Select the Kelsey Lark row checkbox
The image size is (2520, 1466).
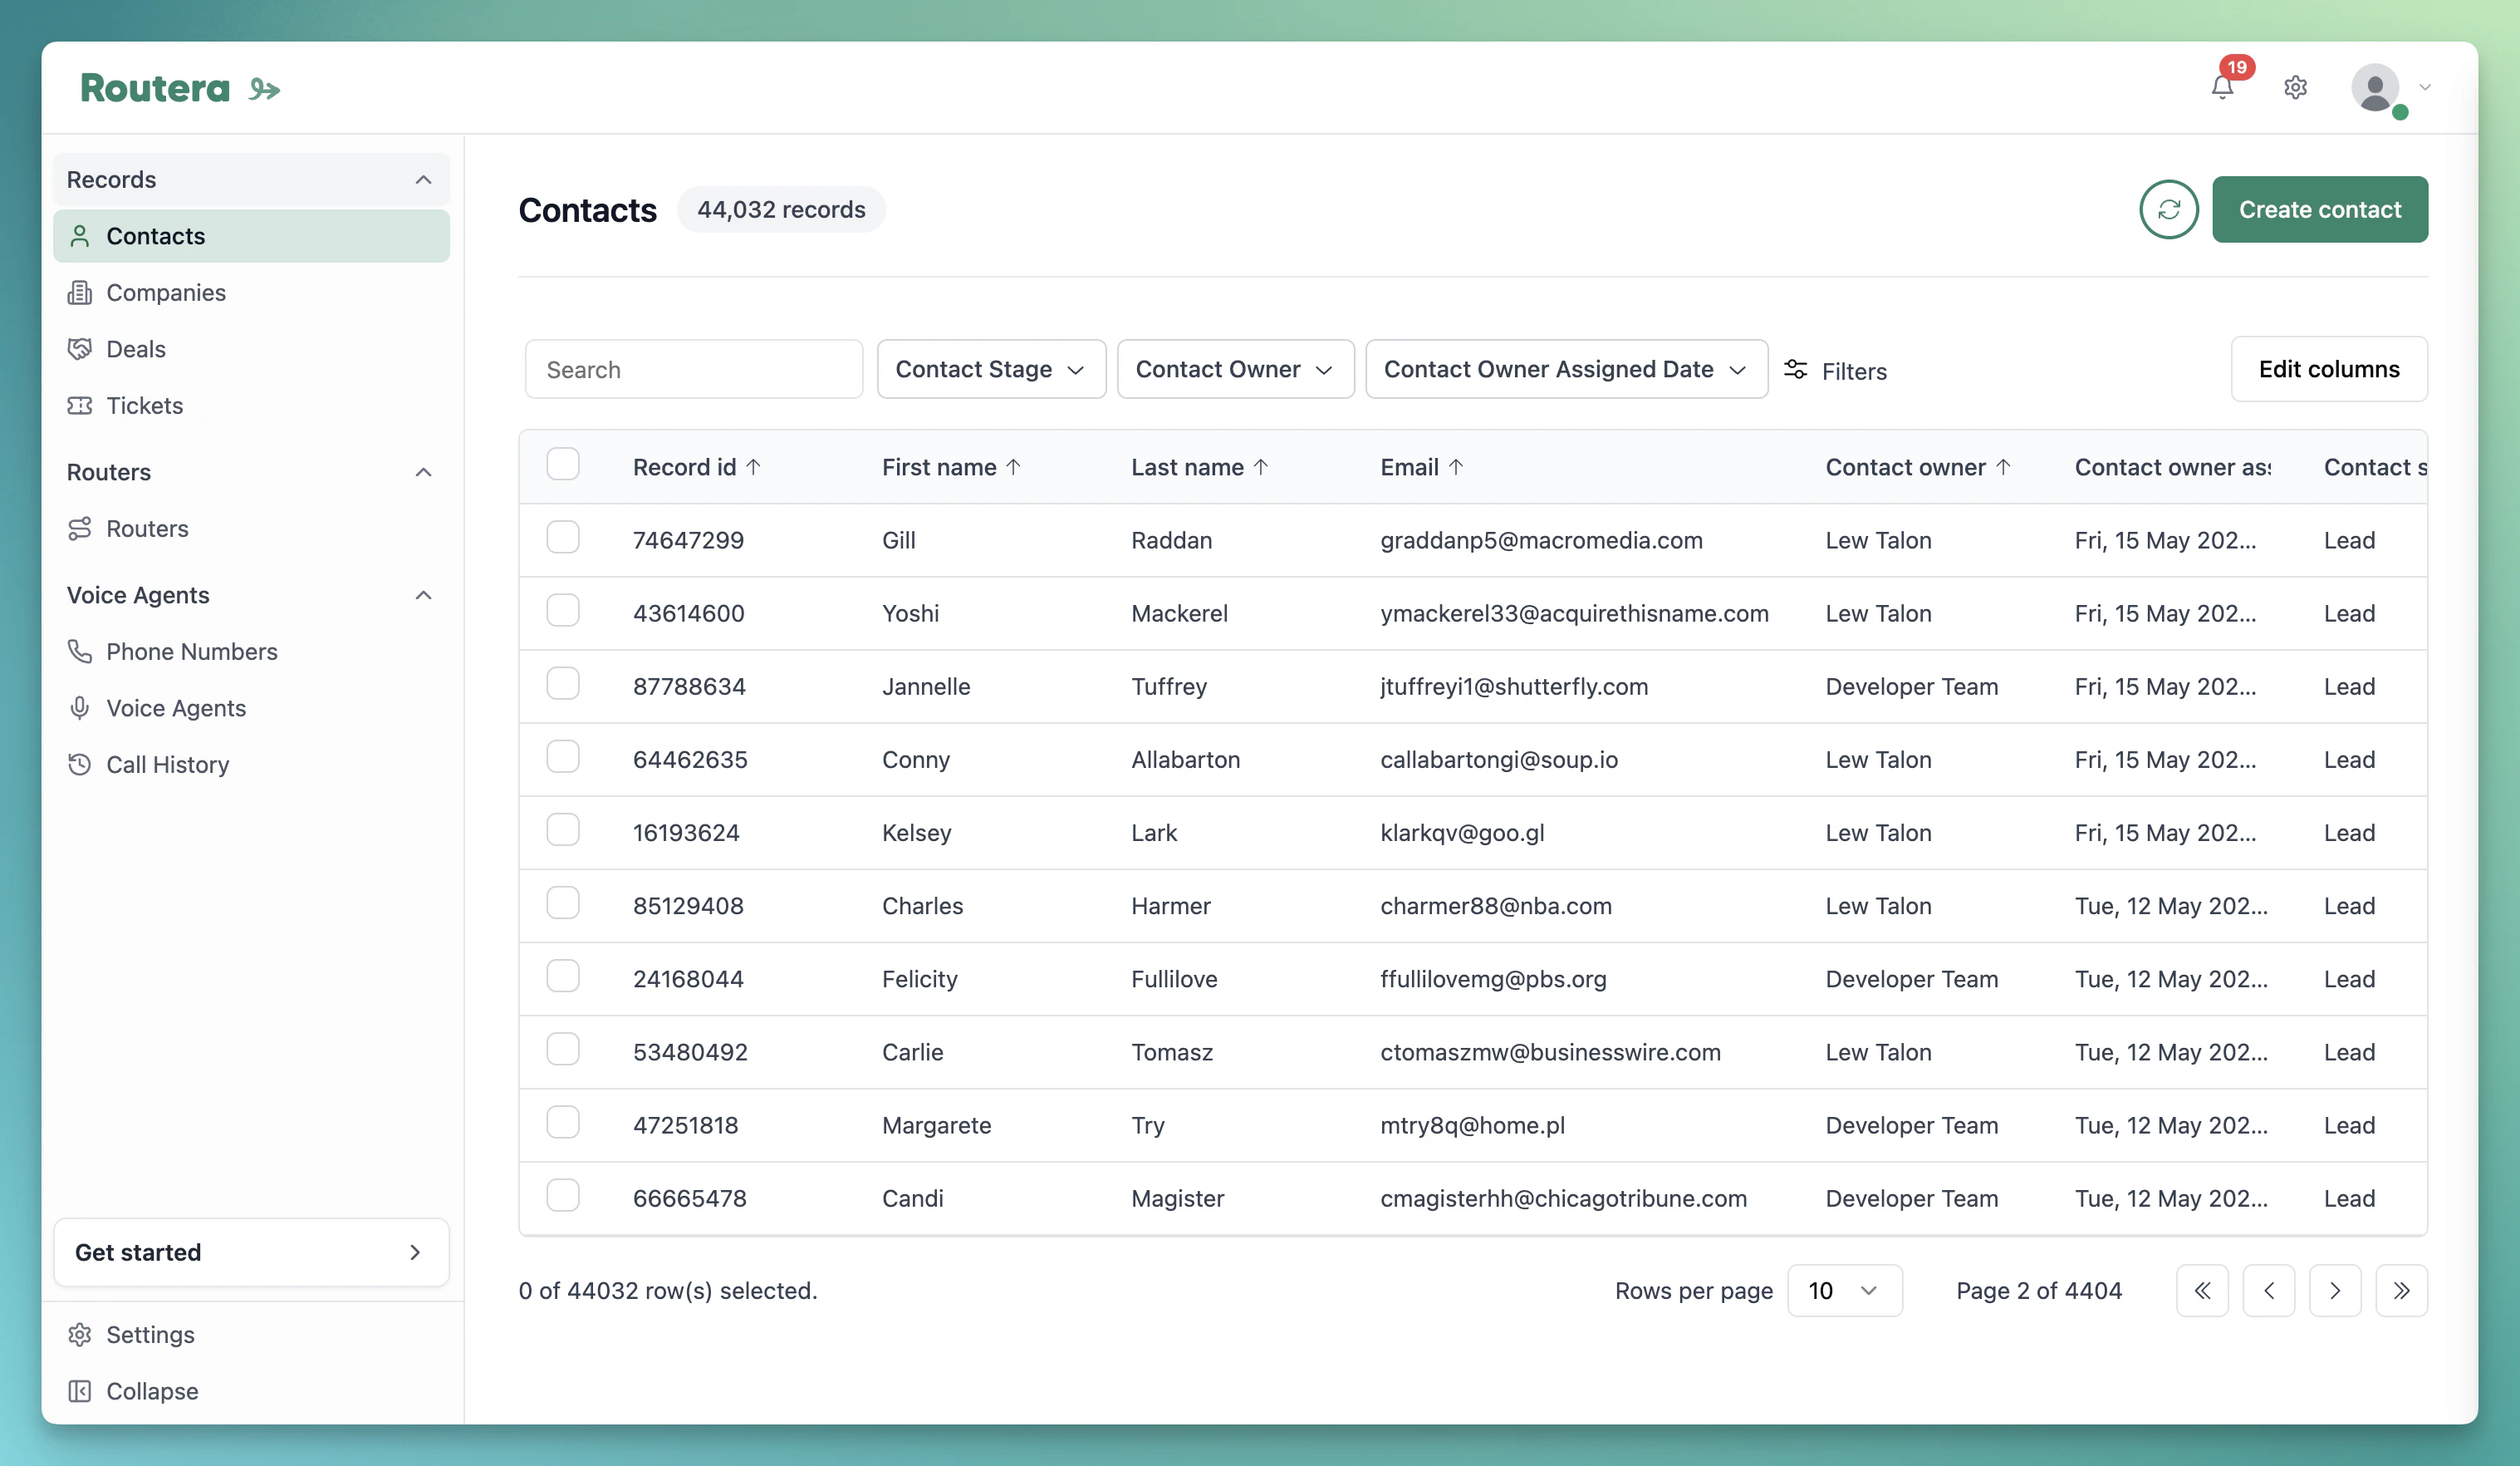tap(563, 829)
